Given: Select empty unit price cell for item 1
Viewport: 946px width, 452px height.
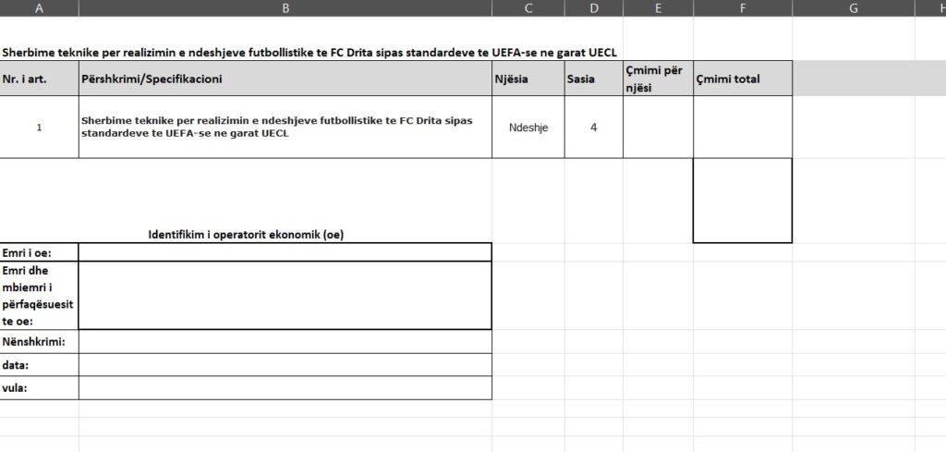Looking at the screenshot, I should pyautogui.click(x=658, y=128).
